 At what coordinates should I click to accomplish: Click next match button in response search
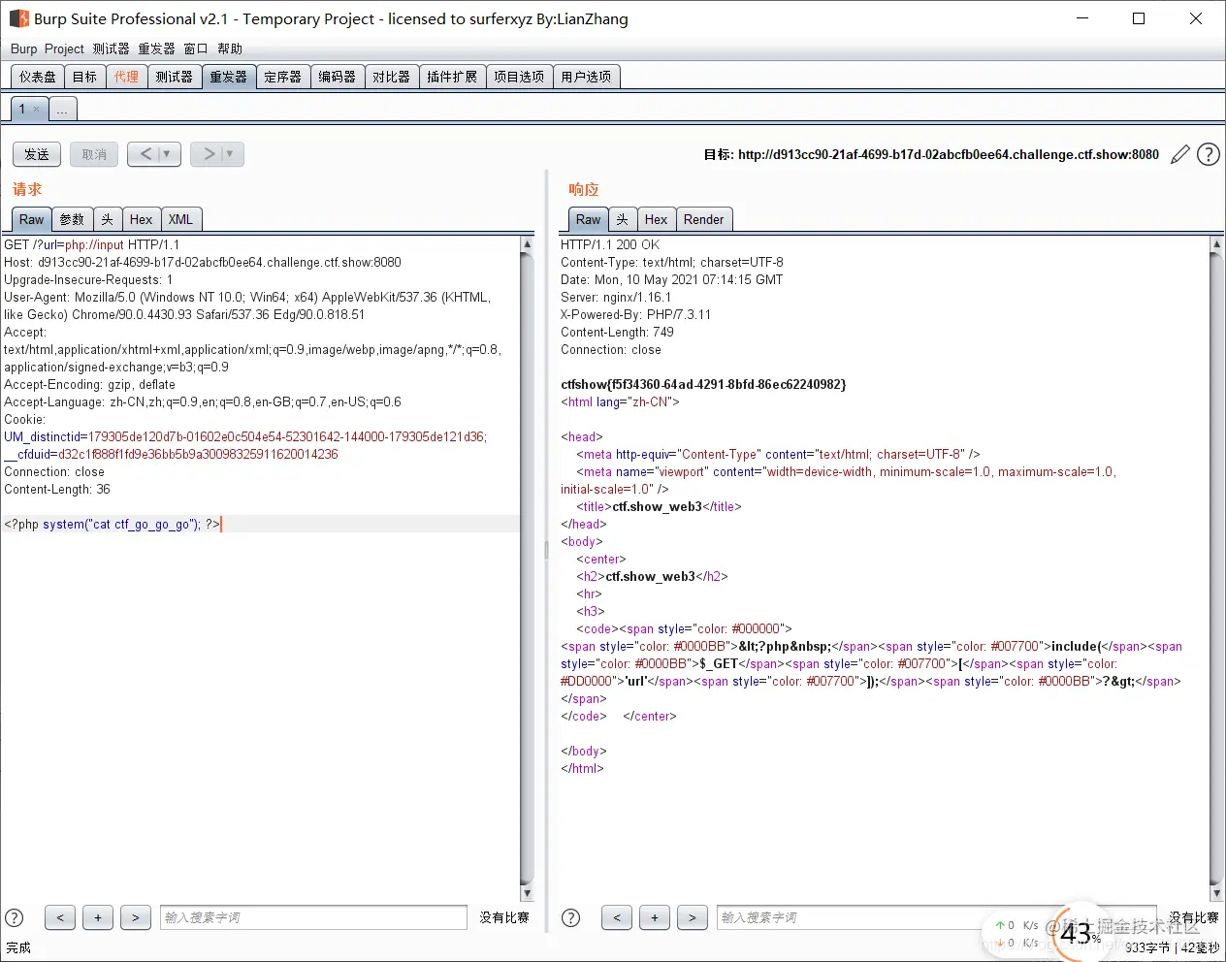693,917
